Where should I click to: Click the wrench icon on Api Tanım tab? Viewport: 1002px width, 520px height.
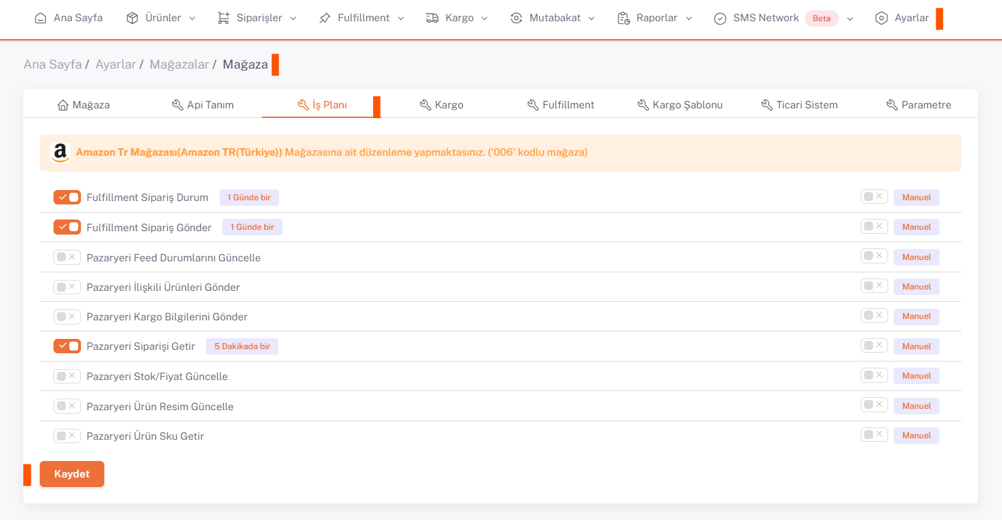click(x=178, y=105)
